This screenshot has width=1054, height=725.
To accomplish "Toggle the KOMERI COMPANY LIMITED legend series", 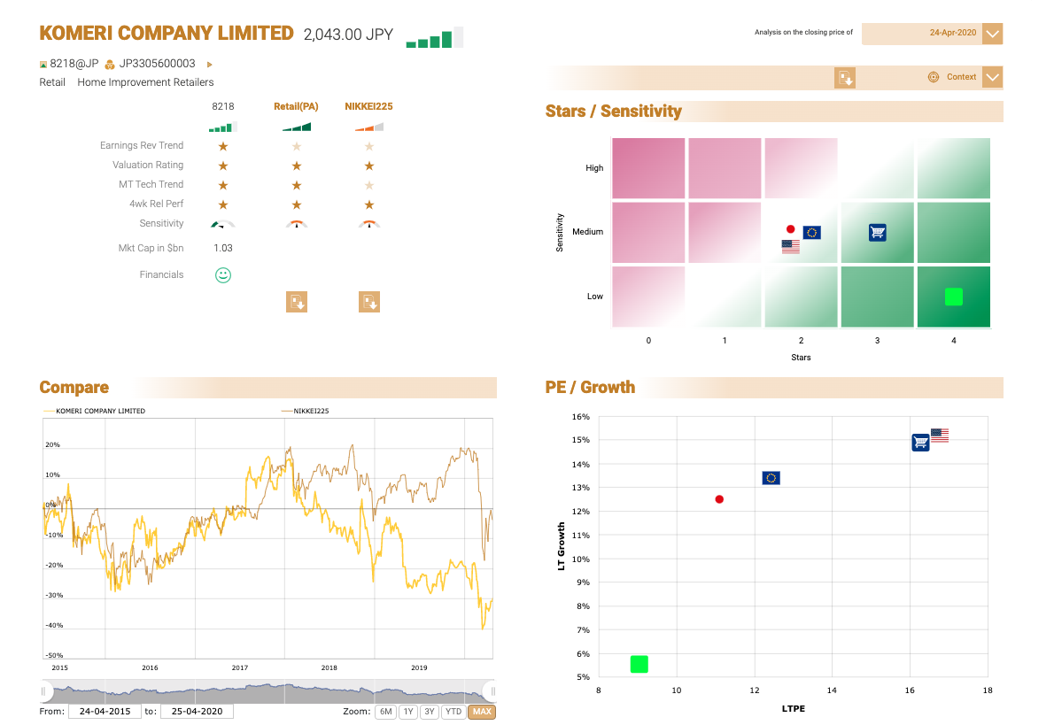I will (x=94, y=411).
